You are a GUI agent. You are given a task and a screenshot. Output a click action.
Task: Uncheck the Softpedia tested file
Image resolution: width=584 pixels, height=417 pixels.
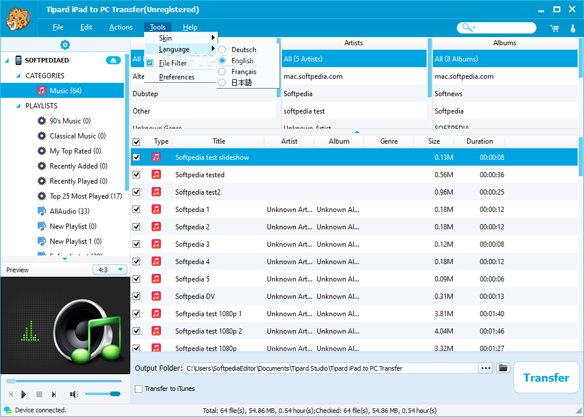pos(137,175)
